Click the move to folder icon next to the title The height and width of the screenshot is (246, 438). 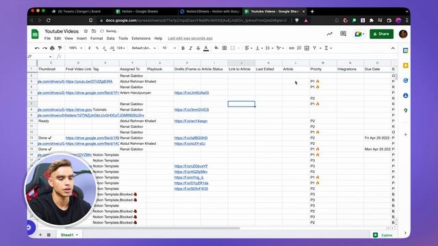point(94,31)
